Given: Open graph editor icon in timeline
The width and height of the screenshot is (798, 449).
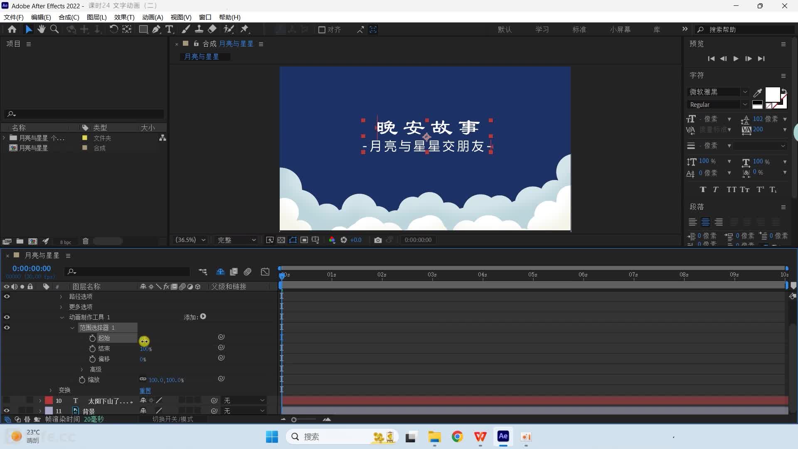Looking at the screenshot, I should [x=265, y=272].
